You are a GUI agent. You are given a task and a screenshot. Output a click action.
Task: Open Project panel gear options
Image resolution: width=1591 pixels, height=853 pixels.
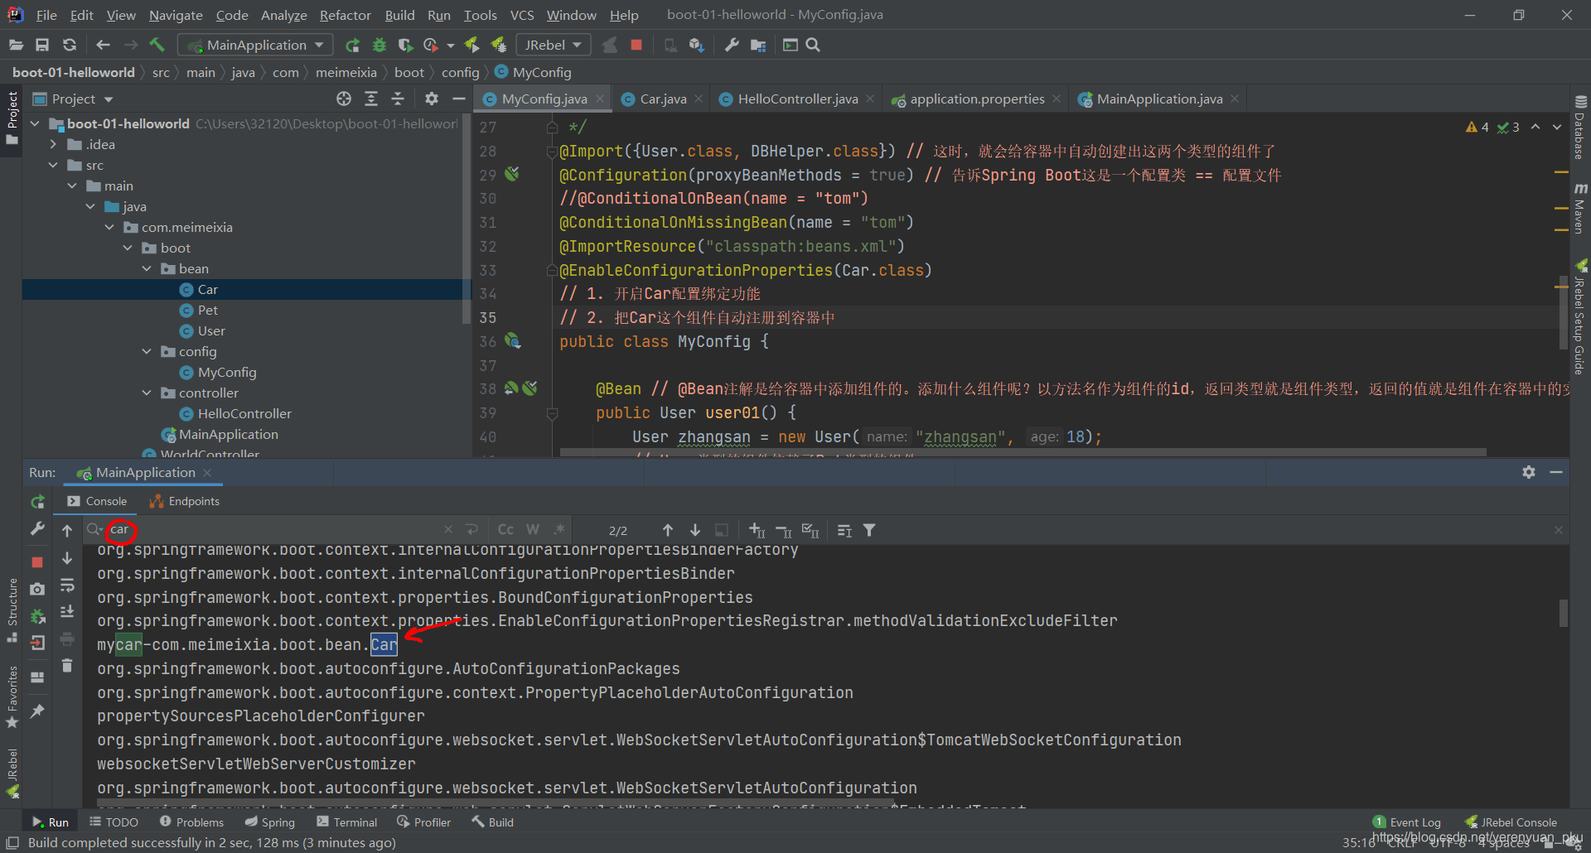click(x=432, y=99)
